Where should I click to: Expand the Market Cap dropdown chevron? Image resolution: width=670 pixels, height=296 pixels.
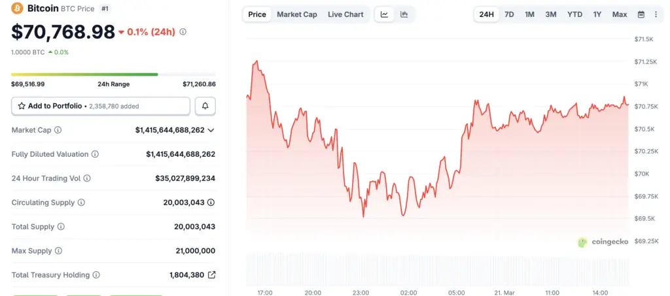pyautogui.click(x=211, y=130)
